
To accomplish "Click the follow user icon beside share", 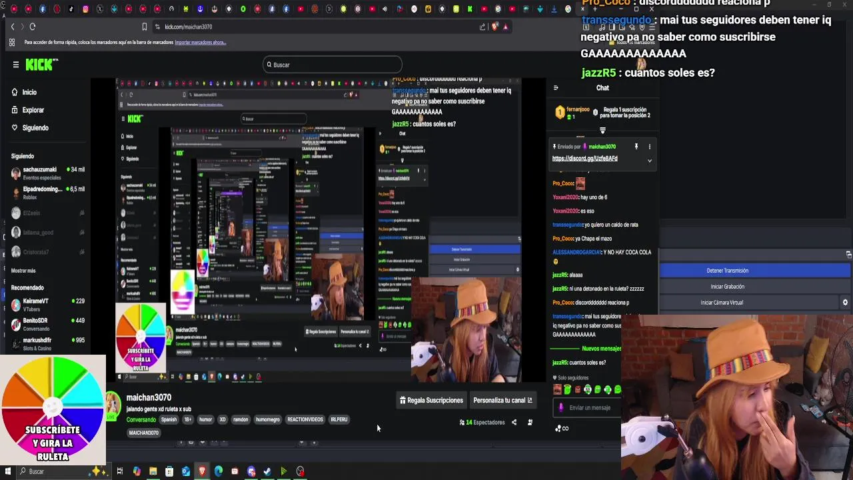I will click(x=530, y=422).
